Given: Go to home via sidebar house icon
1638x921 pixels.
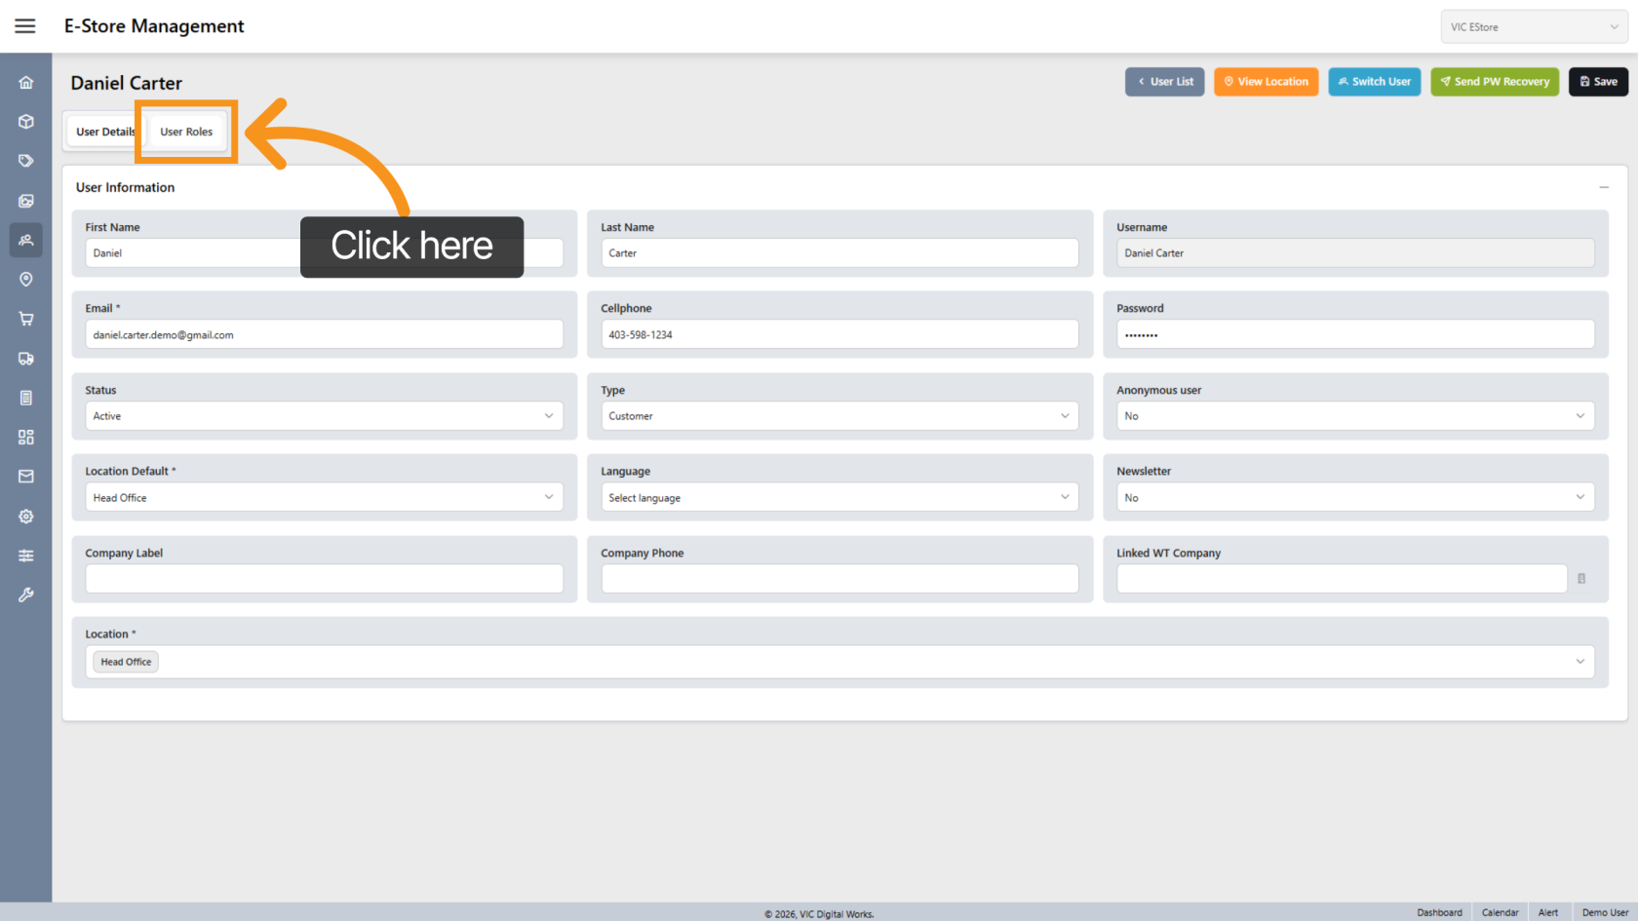Looking at the screenshot, I should (26, 83).
